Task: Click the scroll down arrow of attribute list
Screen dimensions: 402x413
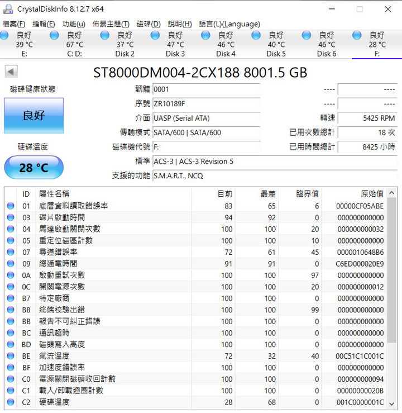Action: 391,404
